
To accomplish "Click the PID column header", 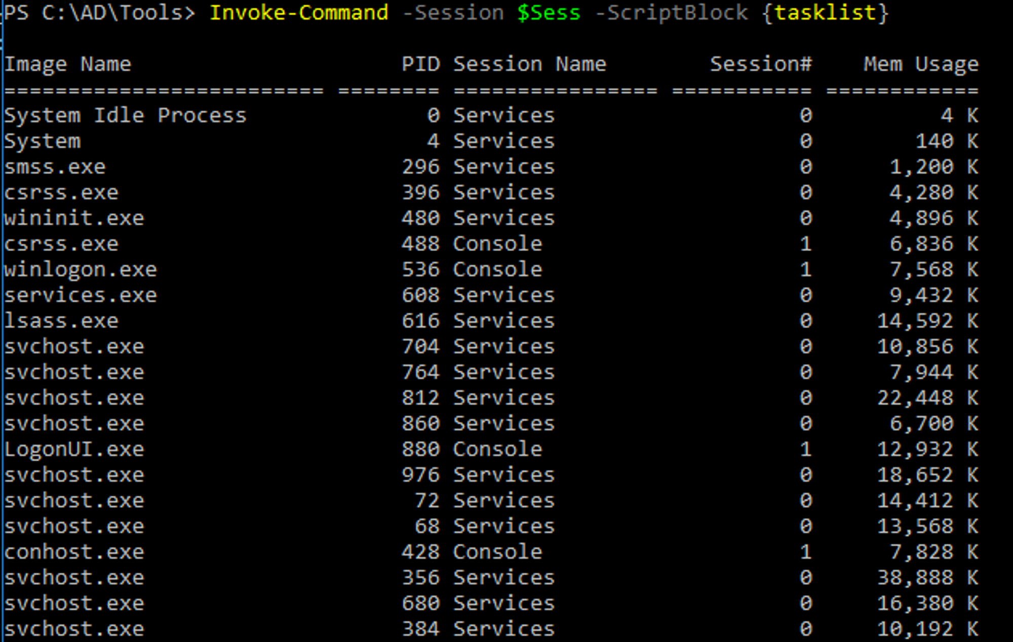I will (420, 64).
